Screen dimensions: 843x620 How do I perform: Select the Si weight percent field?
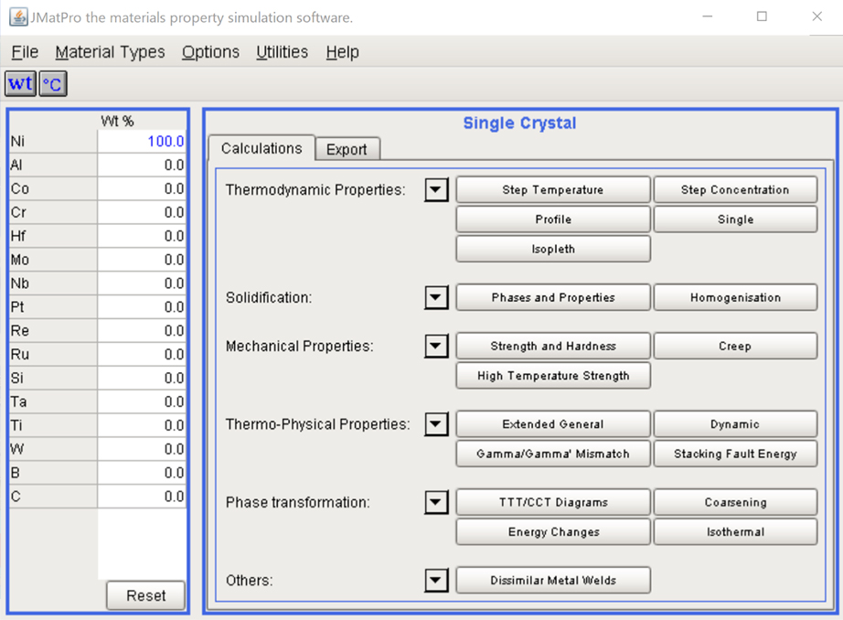click(x=142, y=378)
